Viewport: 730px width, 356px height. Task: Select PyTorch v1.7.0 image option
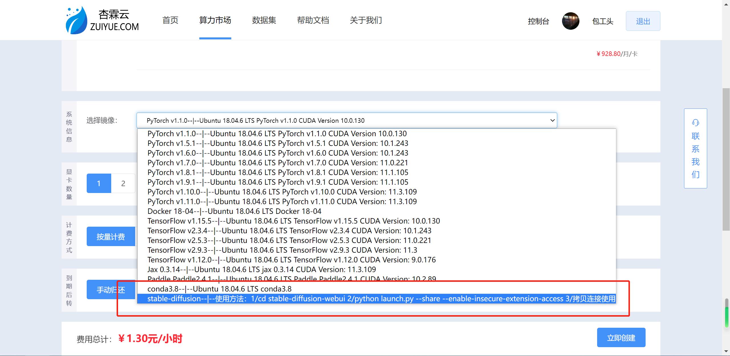376,163
